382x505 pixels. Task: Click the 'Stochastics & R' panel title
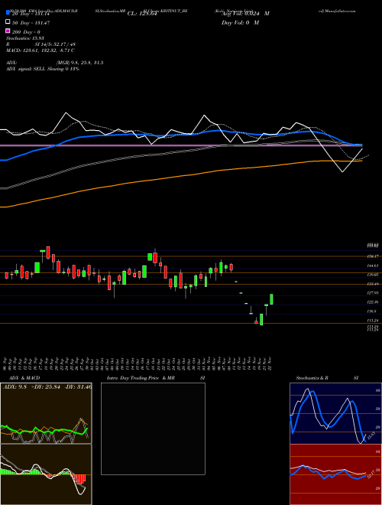click(x=312, y=378)
